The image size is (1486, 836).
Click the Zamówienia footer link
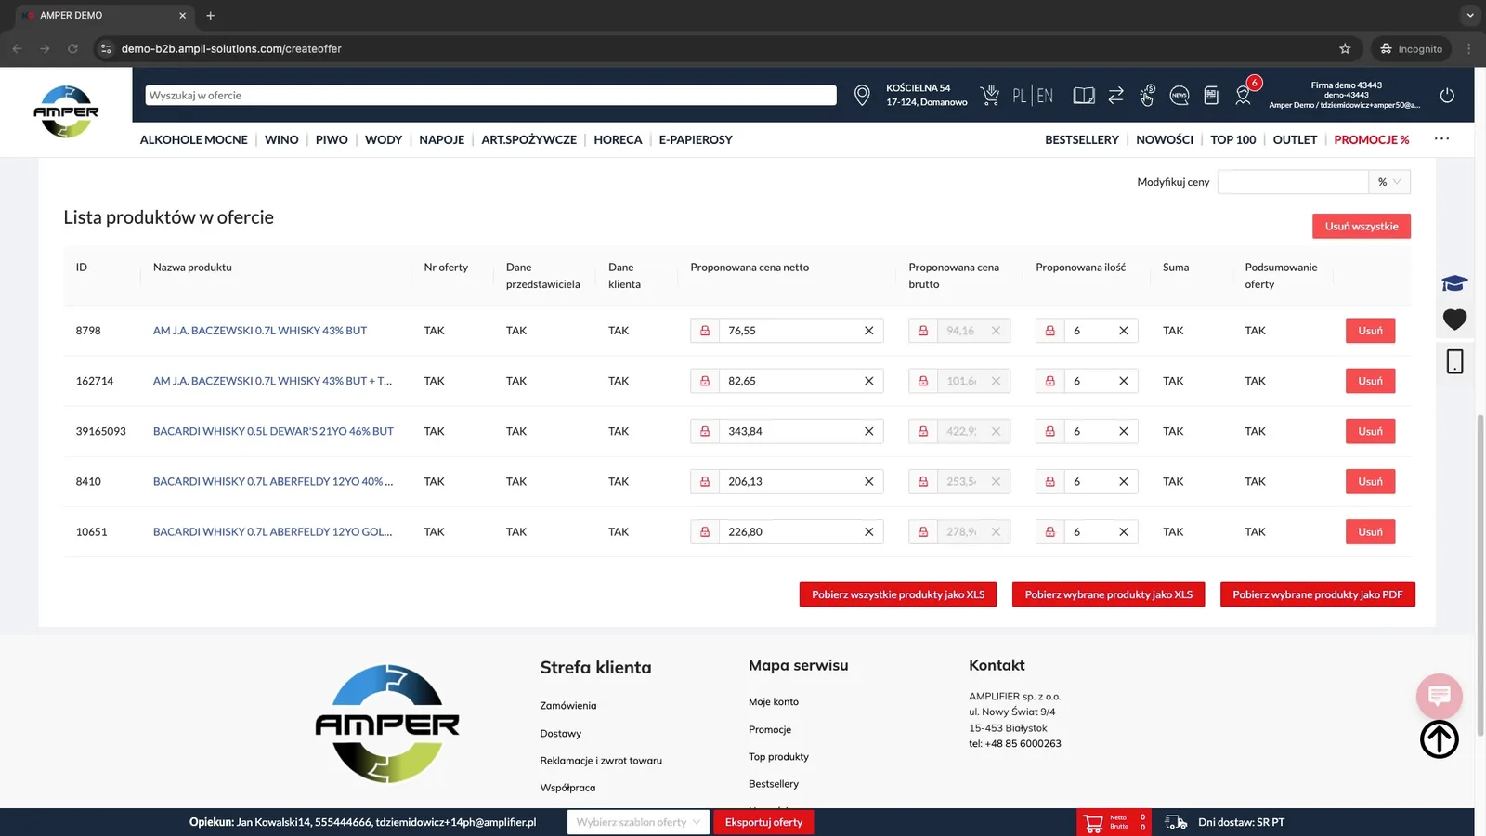pos(568,706)
